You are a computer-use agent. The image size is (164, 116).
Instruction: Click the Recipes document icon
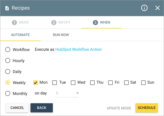pyautogui.click(x=7, y=8)
